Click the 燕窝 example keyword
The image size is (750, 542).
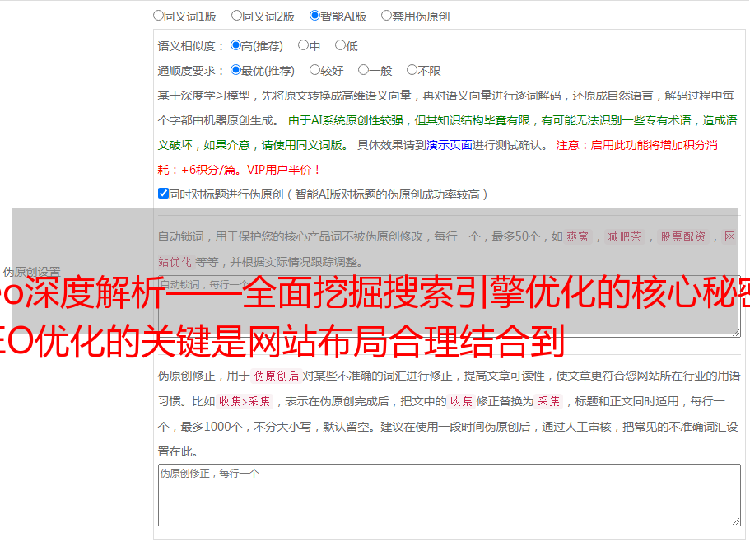pos(577,236)
